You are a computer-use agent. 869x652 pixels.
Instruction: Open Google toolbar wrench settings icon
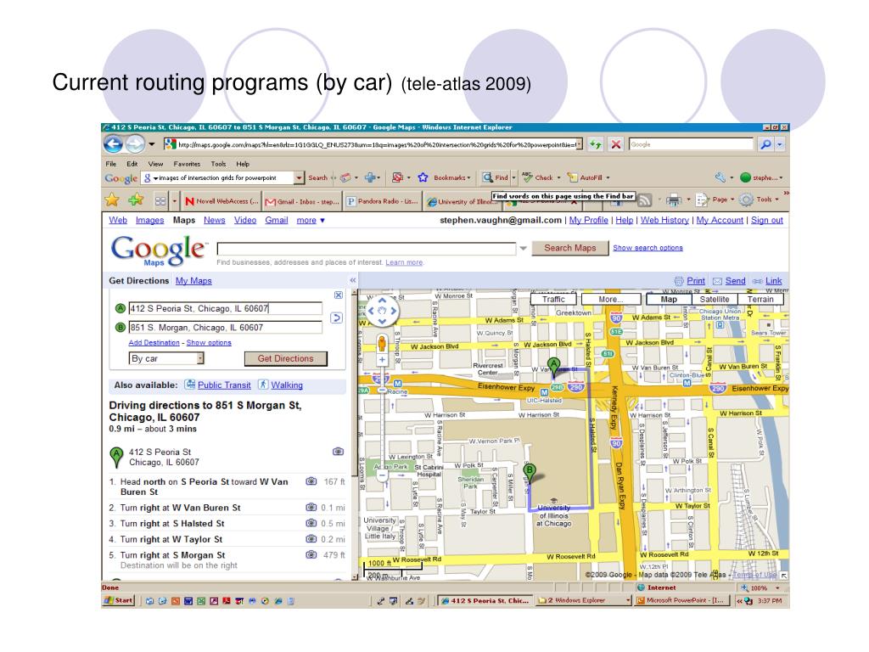[x=720, y=177]
